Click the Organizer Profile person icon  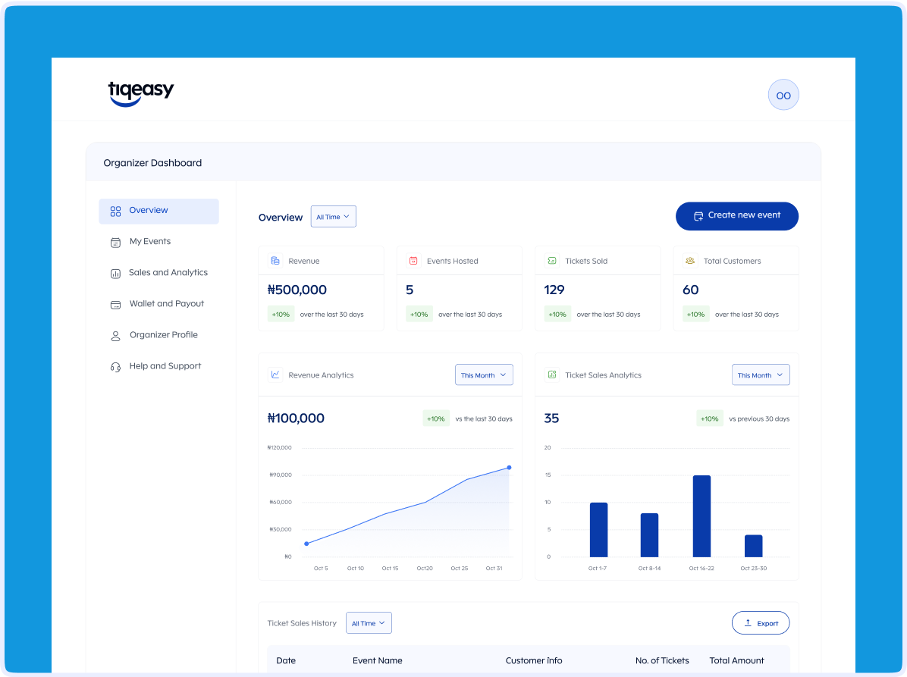[116, 336]
